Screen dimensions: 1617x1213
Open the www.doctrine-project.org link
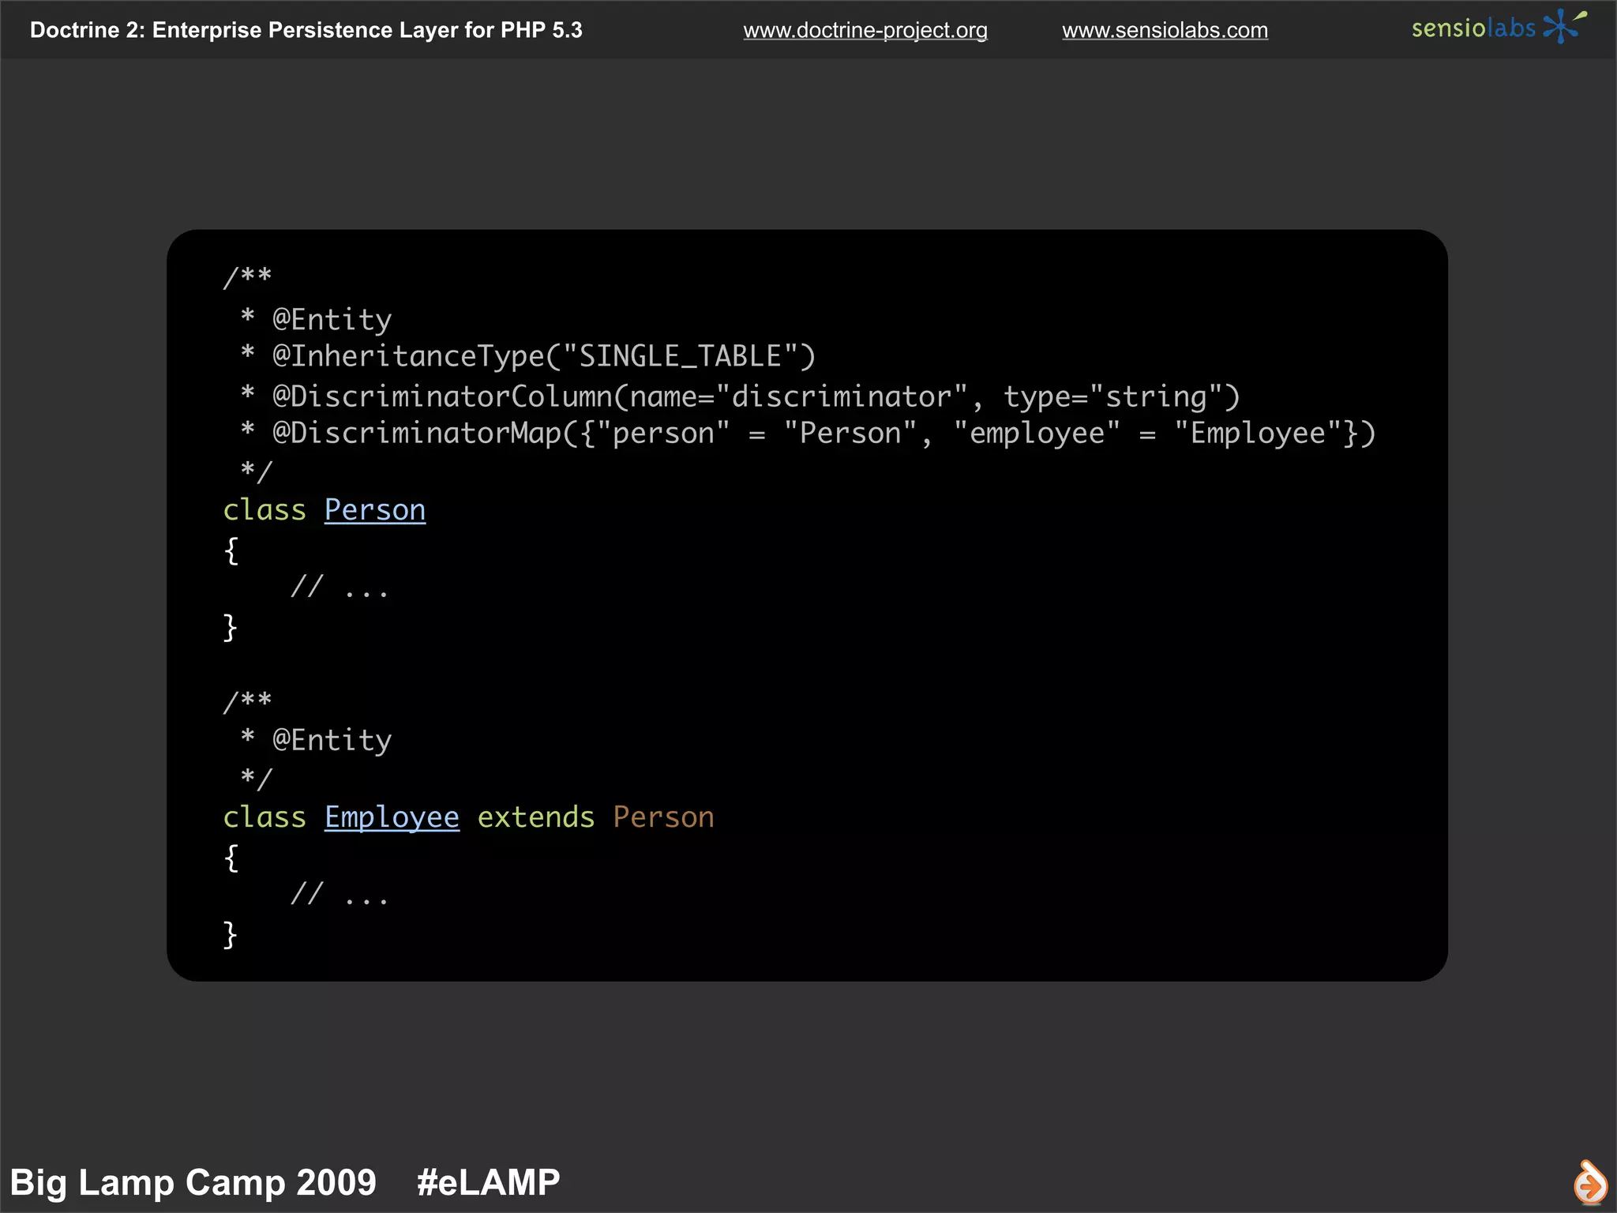click(x=865, y=31)
